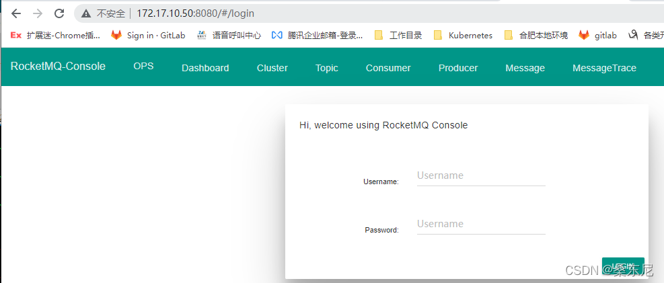Reload the page with refresh icon
664x283 pixels.
[59, 13]
